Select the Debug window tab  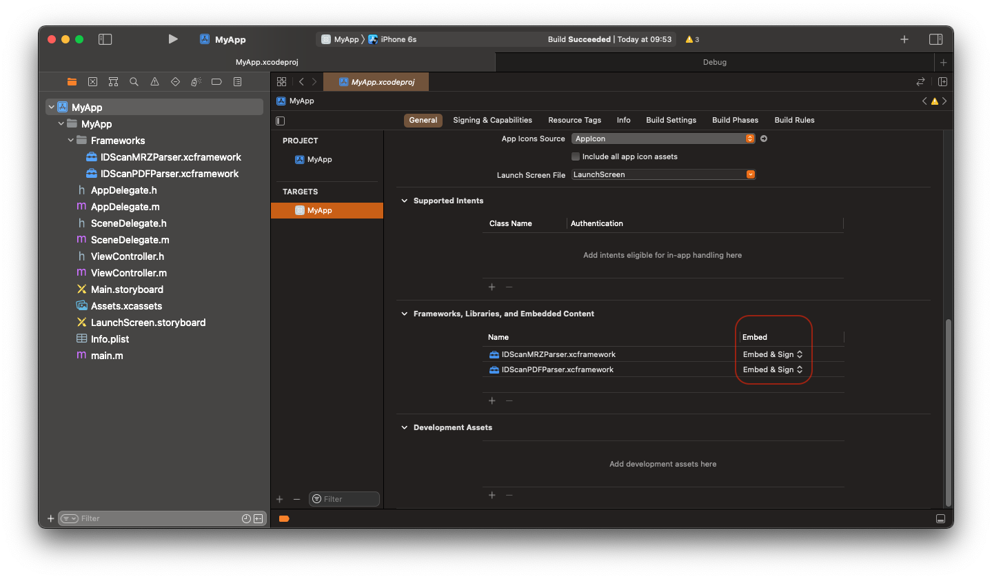tap(714, 62)
